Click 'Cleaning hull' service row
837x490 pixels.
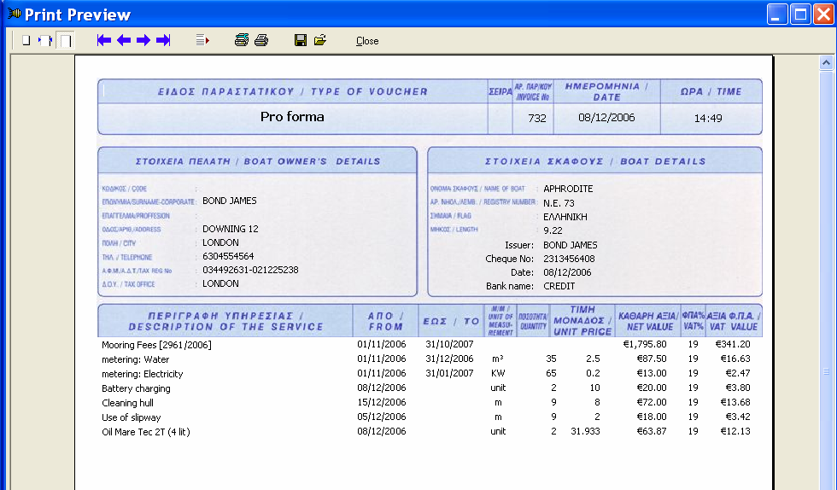click(426, 402)
